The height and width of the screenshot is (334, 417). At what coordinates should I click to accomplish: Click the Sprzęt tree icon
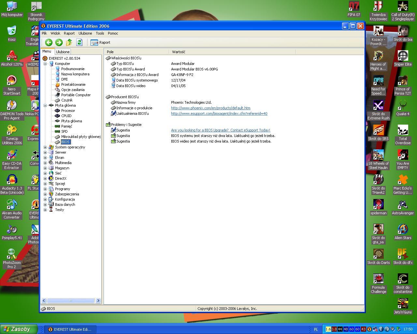click(51, 184)
